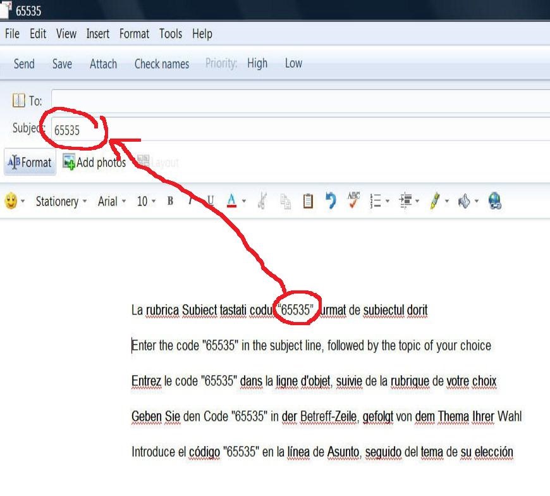Click the Save button
This screenshot has height=496, width=550.
coord(62,63)
